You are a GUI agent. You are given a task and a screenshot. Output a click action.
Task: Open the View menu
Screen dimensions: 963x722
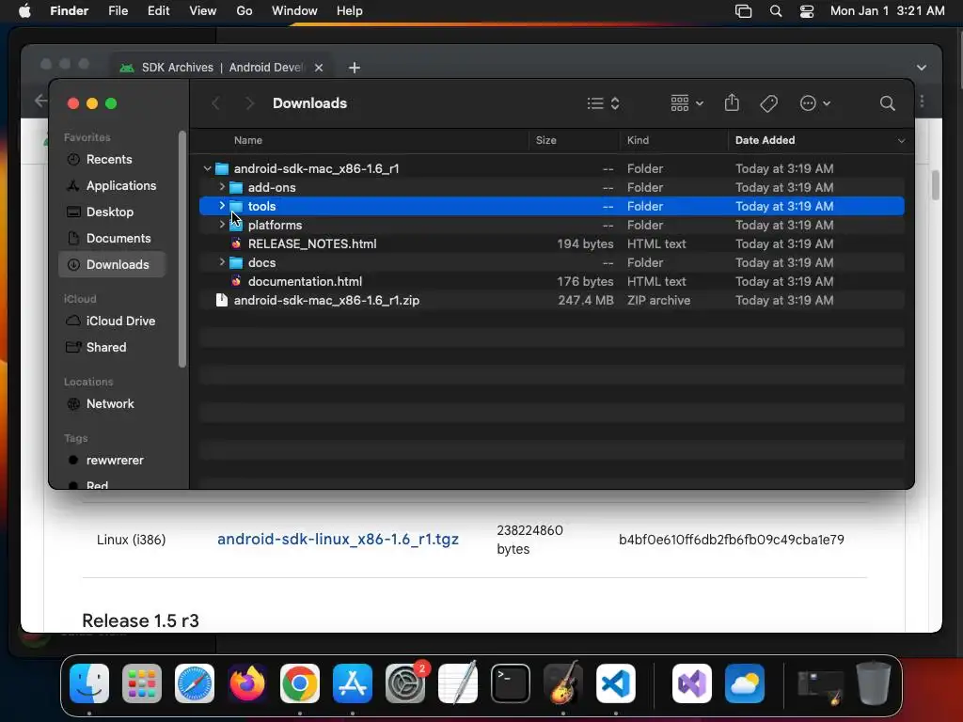click(203, 11)
